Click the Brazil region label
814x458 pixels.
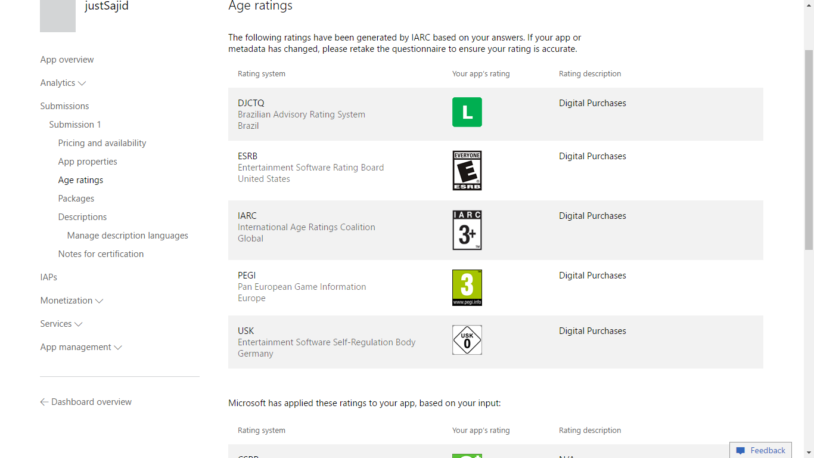pyautogui.click(x=248, y=126)
